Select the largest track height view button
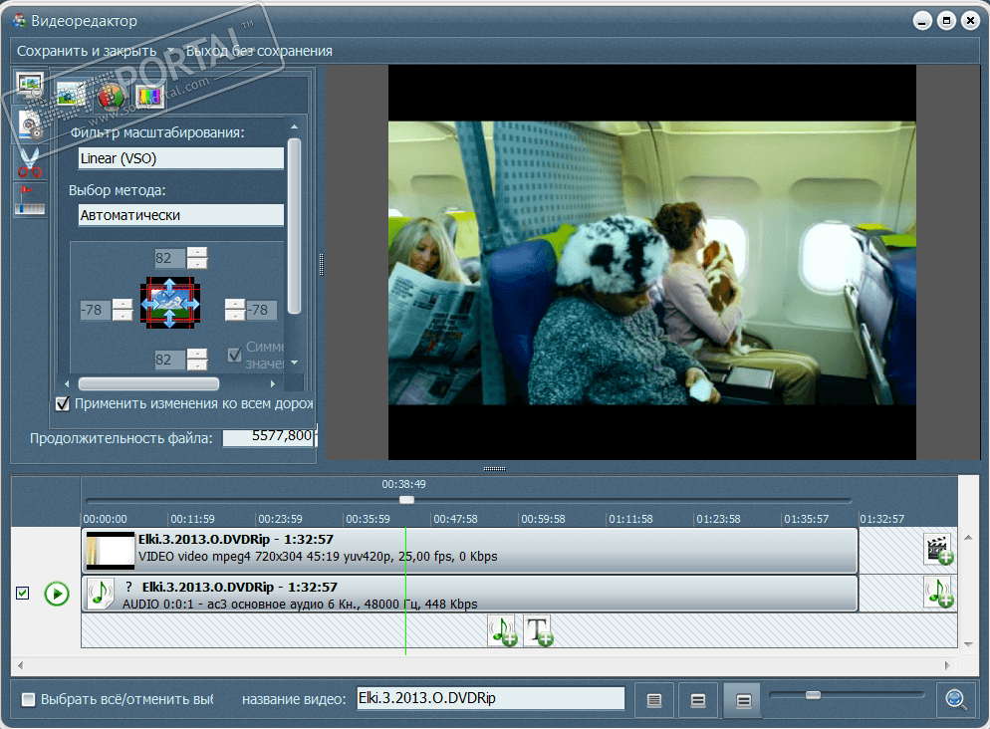Image resolution: width=990 pixels, height=729 pixels. pos(743,700)
